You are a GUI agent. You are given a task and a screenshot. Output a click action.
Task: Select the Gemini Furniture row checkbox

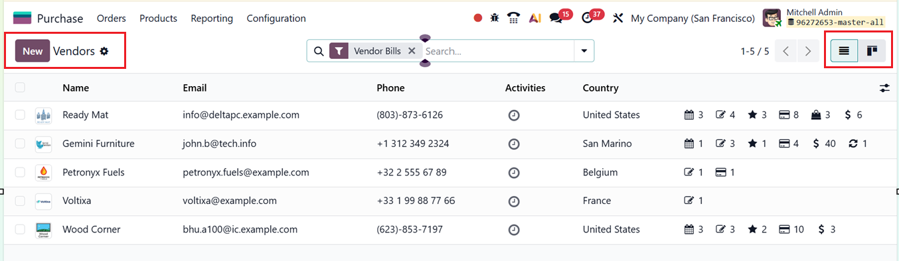20,144
